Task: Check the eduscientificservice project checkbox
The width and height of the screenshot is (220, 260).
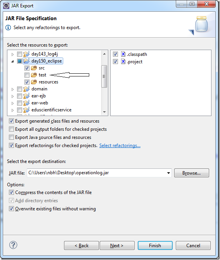Action: [19, 110]
